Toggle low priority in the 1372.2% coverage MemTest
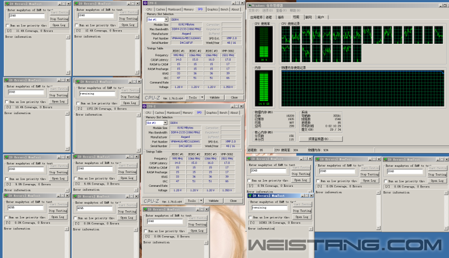The height and width of the screenshot is (258, 449). (x=77, y=103)
